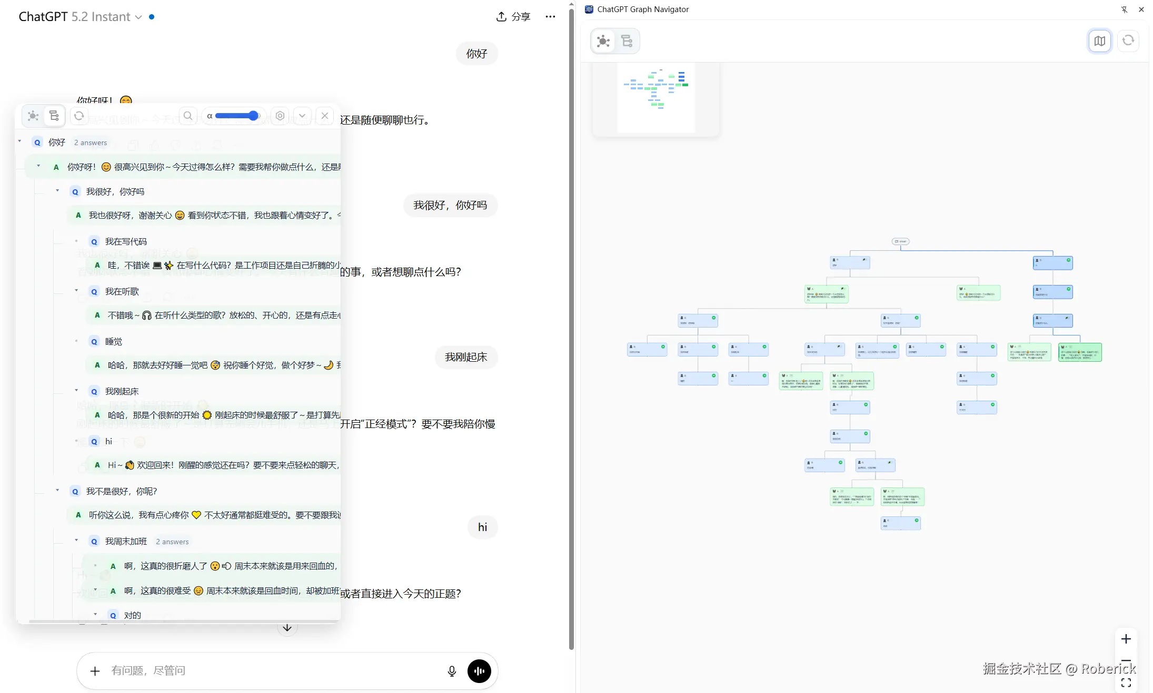Toggle the minimap in Graph Navigator
Viewport: 1153px width, 693px height.
(1100, 41)
